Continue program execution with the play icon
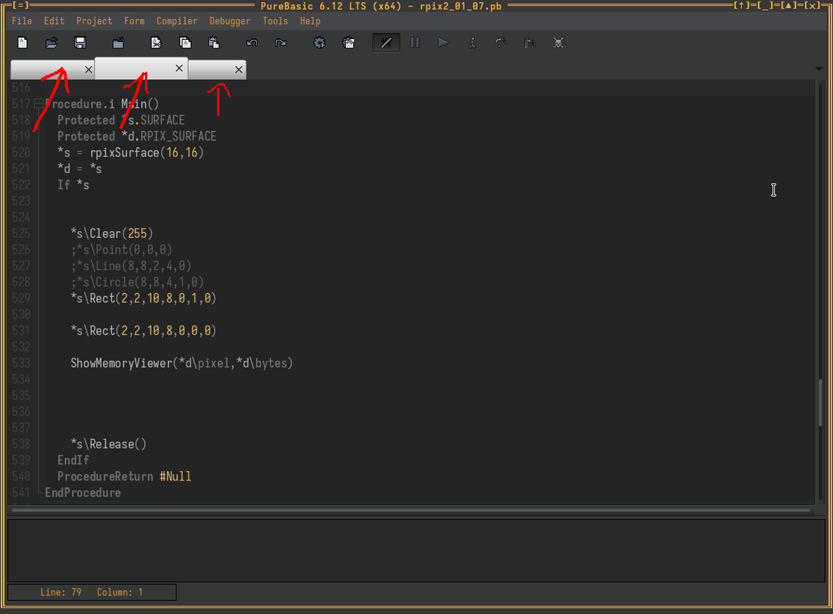The height and width of the screenshot is (614, 833). pos(443,43)
